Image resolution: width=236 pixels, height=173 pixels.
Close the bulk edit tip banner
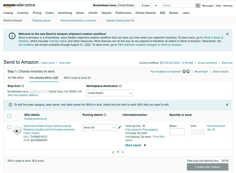pyautogui.click(x=227, y=105)
